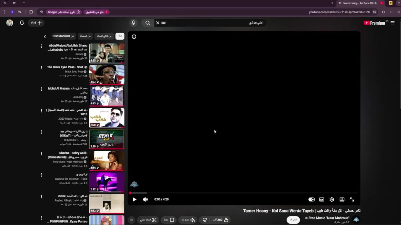Open options for the راشد الماجد video
The width and height of the screenshot is (401, 225).
tap(41, 197)
